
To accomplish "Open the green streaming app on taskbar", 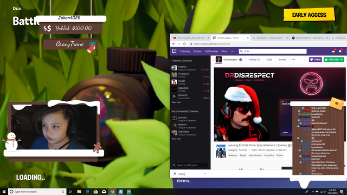I will coord(129,191).
